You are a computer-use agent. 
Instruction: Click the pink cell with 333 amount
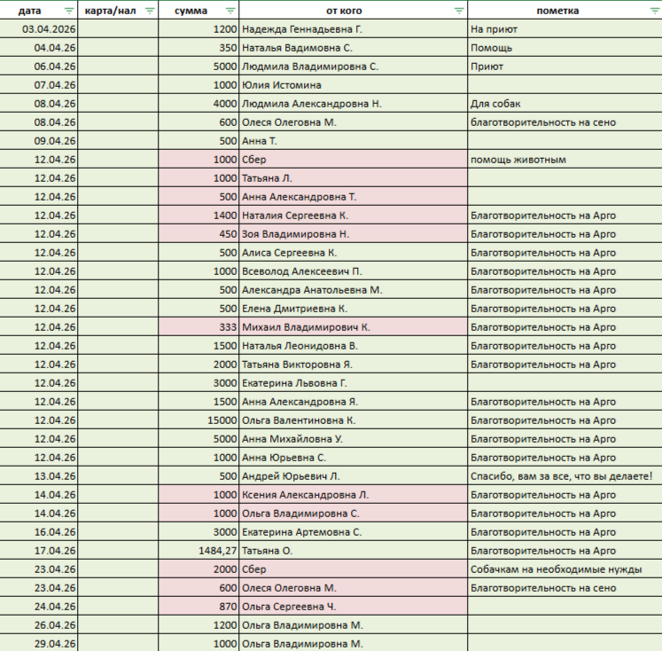[199, 327]
